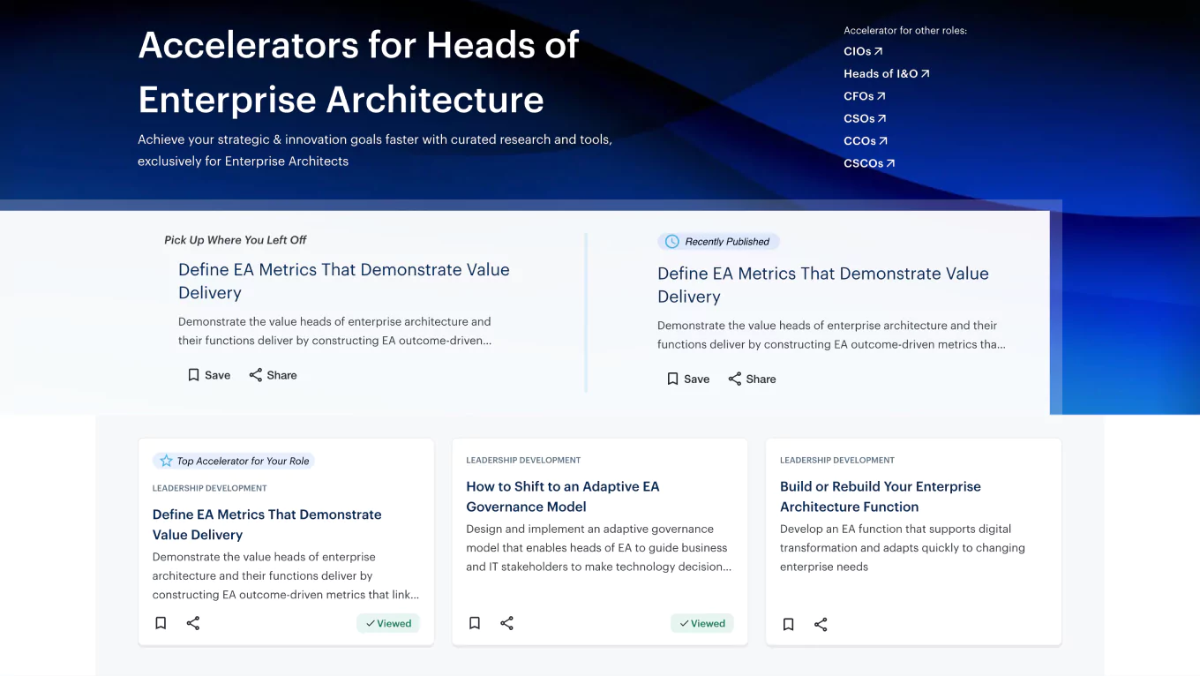Share the left "Define EA Metrics" accelerator

point(273,374)
